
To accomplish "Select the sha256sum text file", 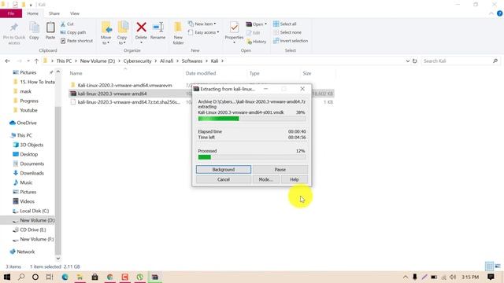I will click(129, 102).
